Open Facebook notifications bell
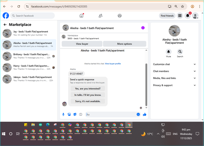 click(188, 16)
